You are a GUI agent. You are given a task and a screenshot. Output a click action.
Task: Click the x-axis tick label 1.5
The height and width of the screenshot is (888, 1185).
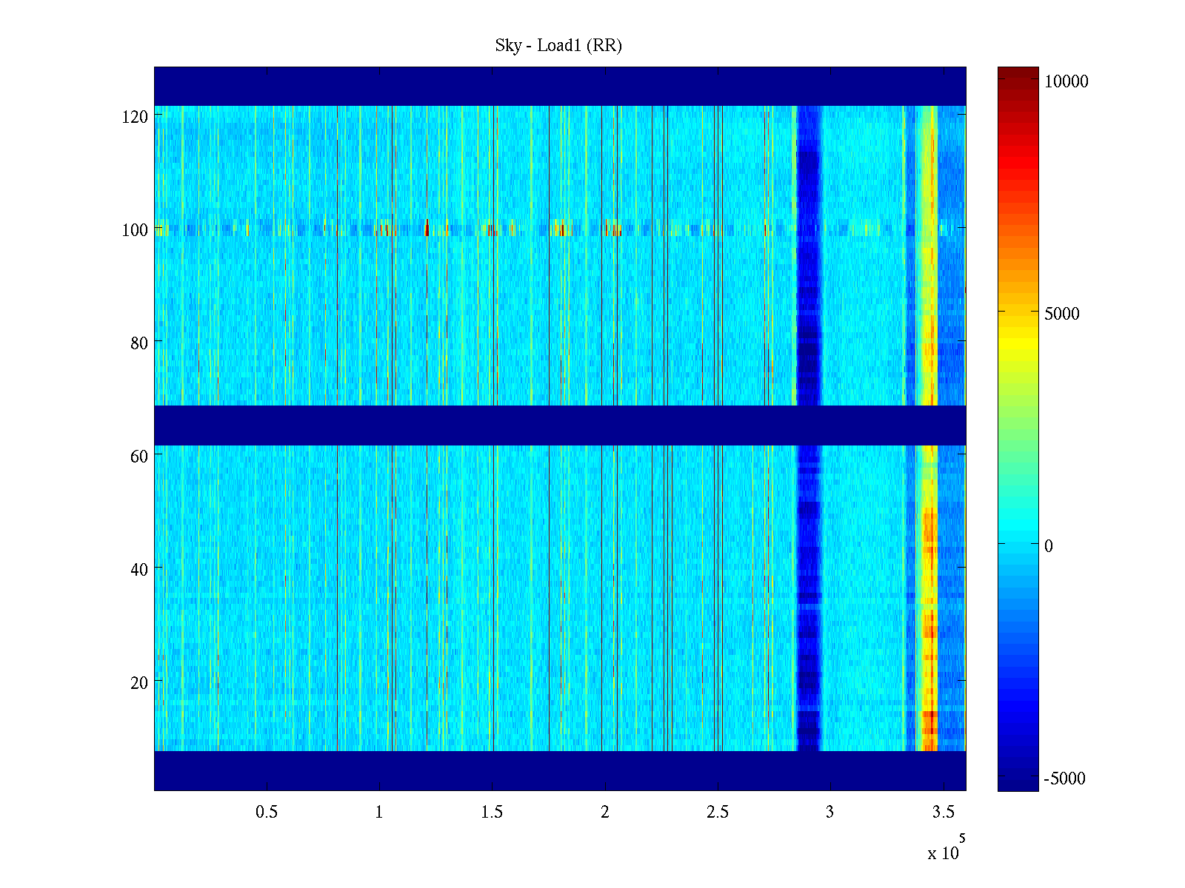[492, 813]
